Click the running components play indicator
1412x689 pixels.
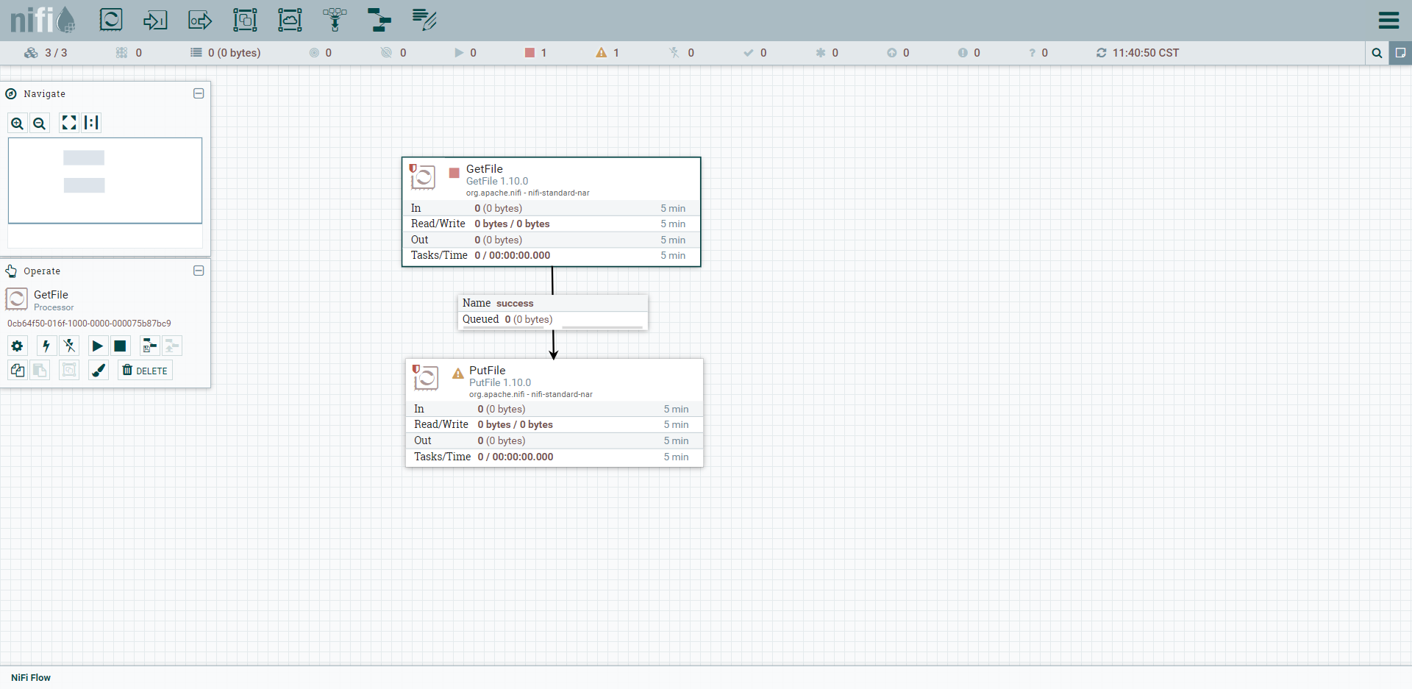coord(466,53)
